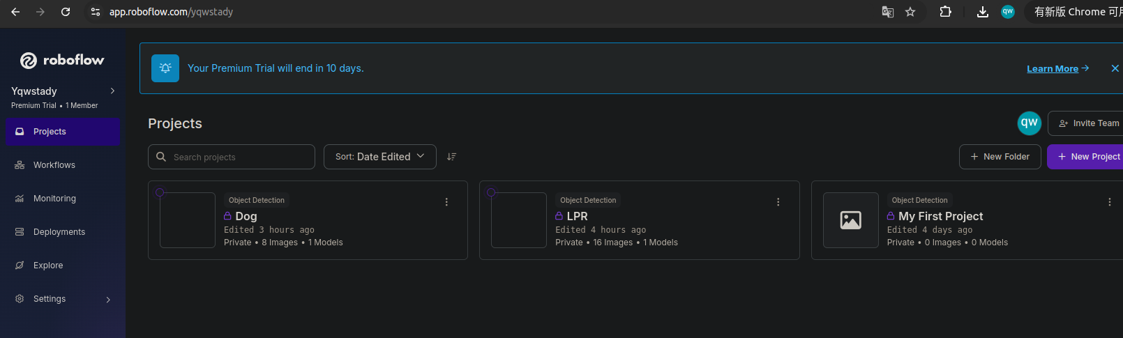The image size is (1123, 338).
Task: Open the LPR project thumbnail
Action: [519, 220]
